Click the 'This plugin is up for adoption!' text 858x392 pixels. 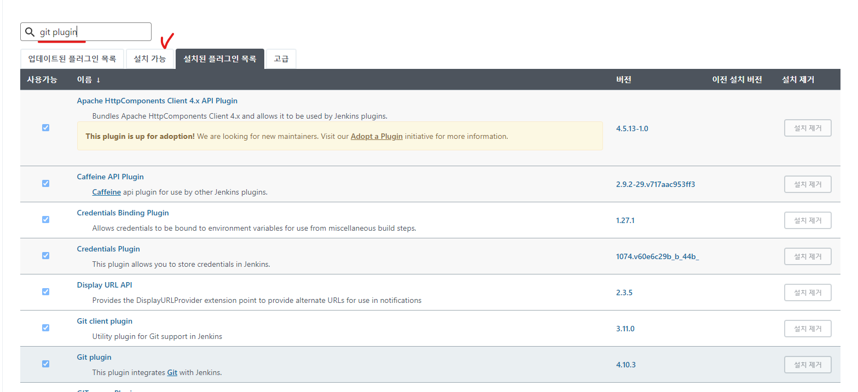140,136
